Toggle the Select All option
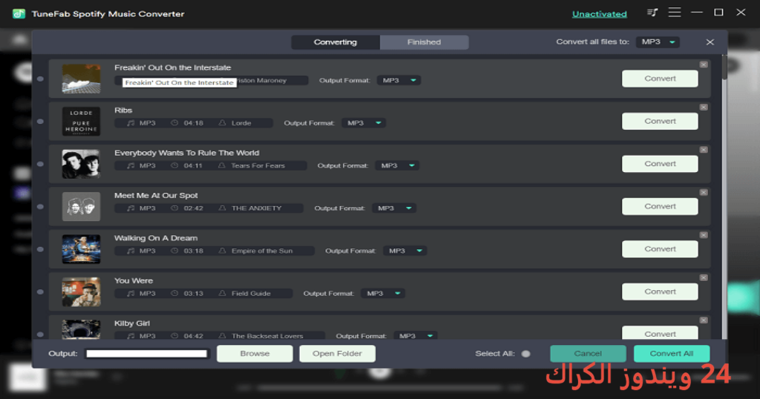 [x=525, y=354]
